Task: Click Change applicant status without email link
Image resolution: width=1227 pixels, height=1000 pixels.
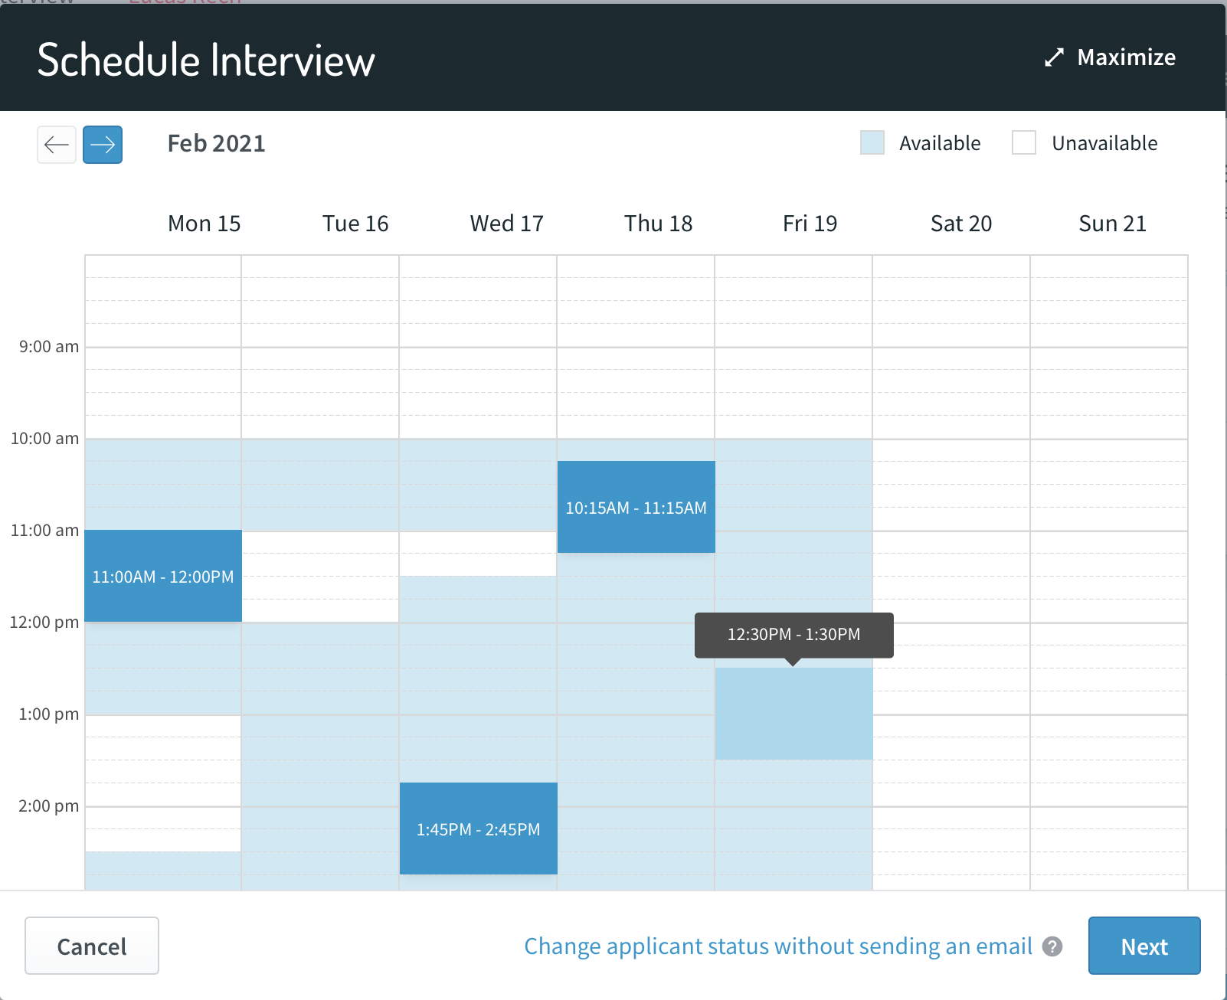Action: pyautogui.click(x=777, y=946)
